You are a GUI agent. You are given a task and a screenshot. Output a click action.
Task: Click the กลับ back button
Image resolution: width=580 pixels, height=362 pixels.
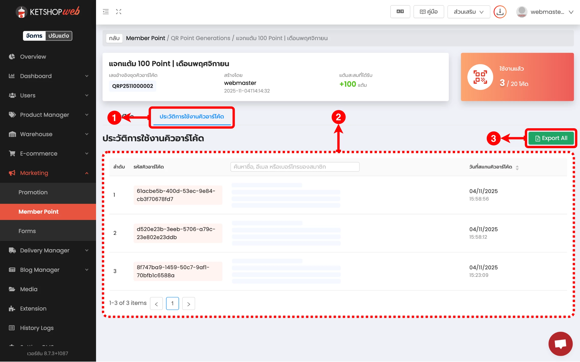[114, 38]
